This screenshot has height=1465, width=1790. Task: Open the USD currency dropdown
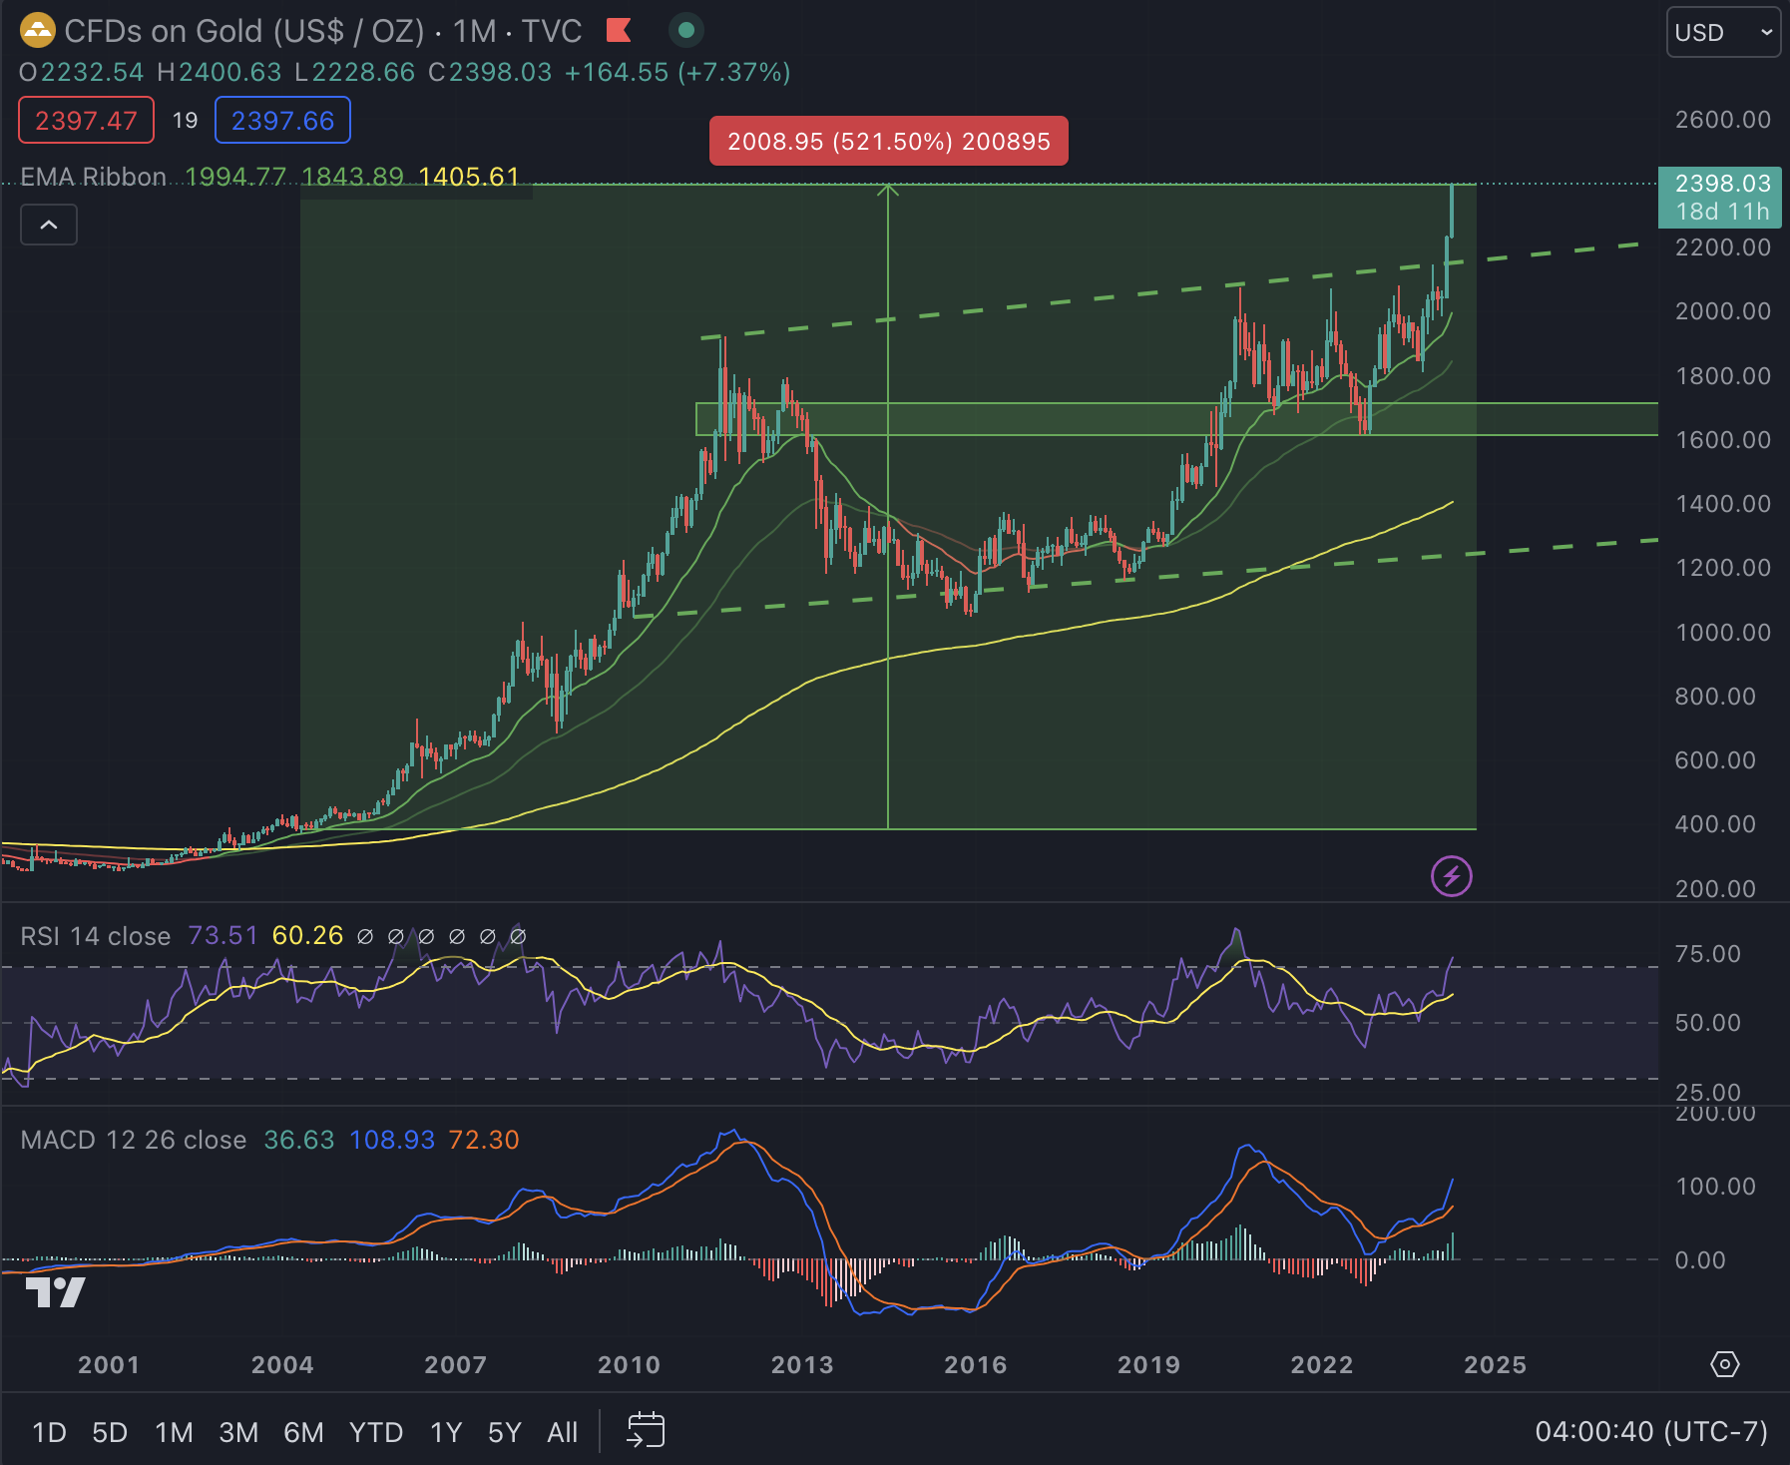[x=1723, y=32]
